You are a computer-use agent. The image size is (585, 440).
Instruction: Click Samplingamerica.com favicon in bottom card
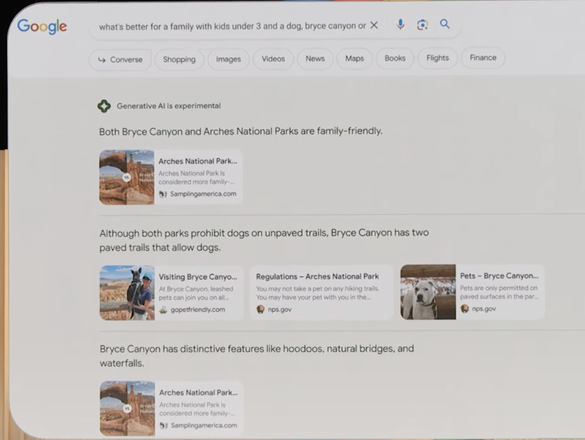pos(163,425)
